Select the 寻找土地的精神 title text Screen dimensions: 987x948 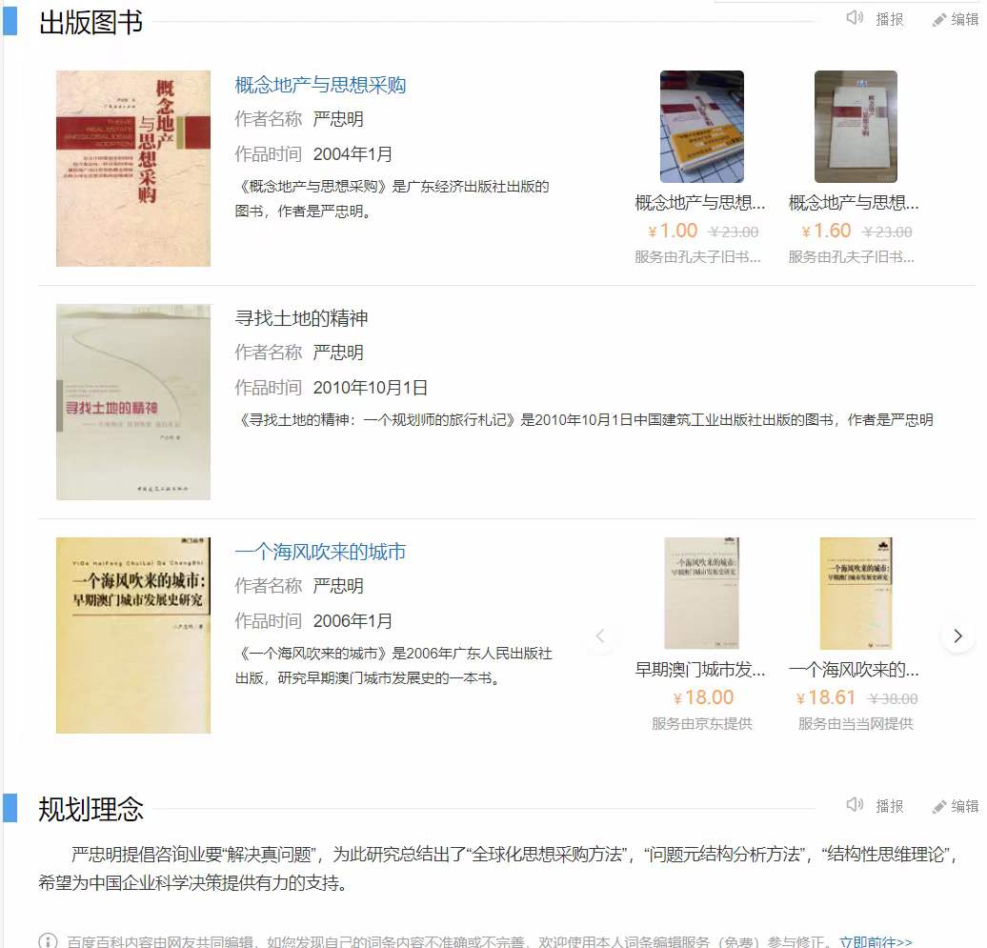(301, 318)
